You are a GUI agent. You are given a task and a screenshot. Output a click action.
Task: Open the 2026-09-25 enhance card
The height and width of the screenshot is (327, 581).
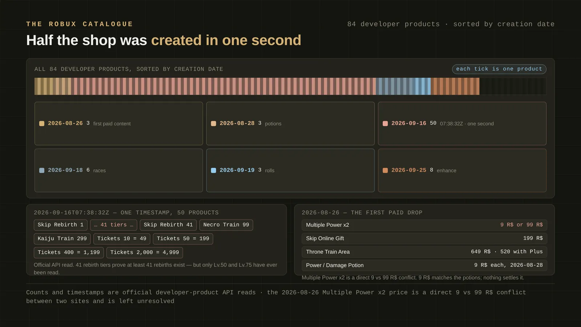click(x=462, y=170)
